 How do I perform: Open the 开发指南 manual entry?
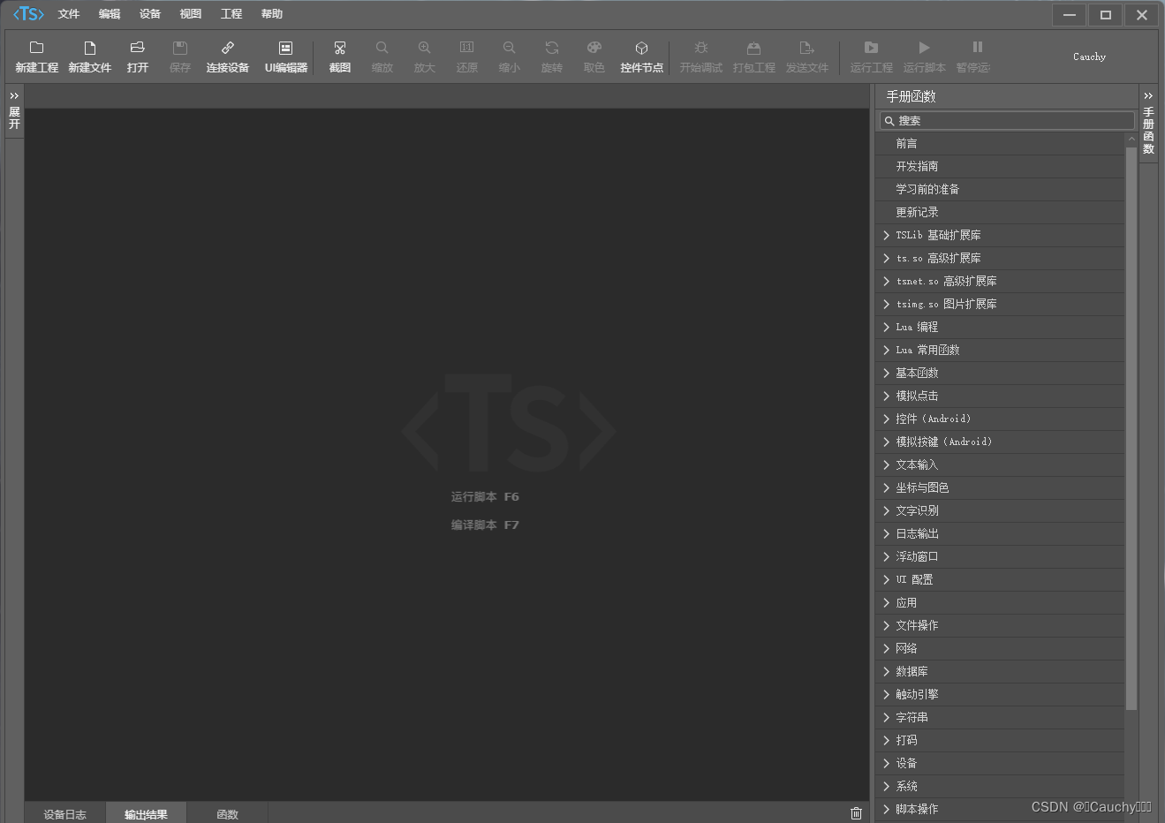tap(999, 166)
